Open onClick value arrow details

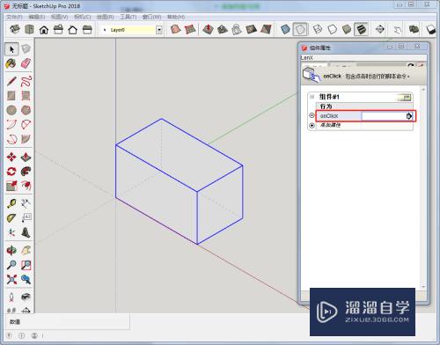point(409,116)
